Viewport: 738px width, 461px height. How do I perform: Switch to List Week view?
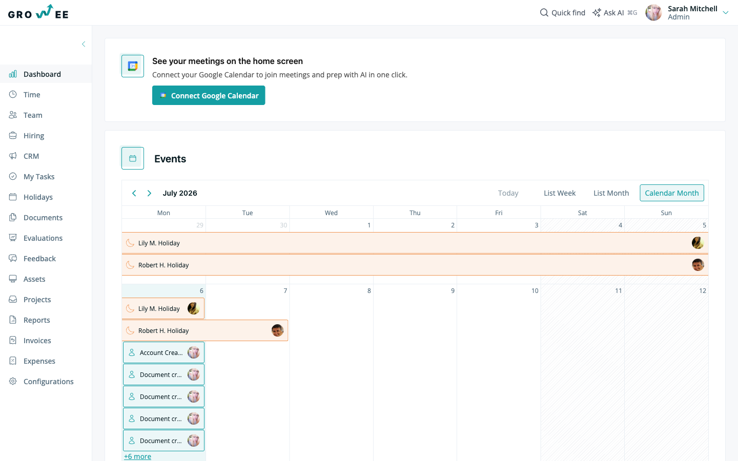point(560,193)
